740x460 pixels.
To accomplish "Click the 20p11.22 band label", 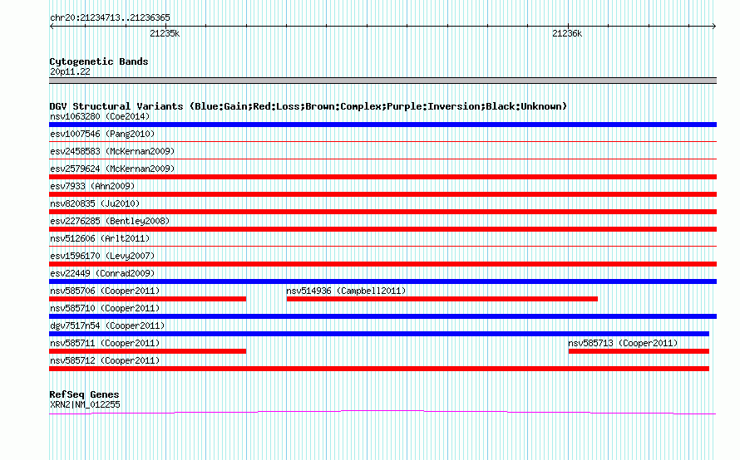I will [x=70, y=71].
